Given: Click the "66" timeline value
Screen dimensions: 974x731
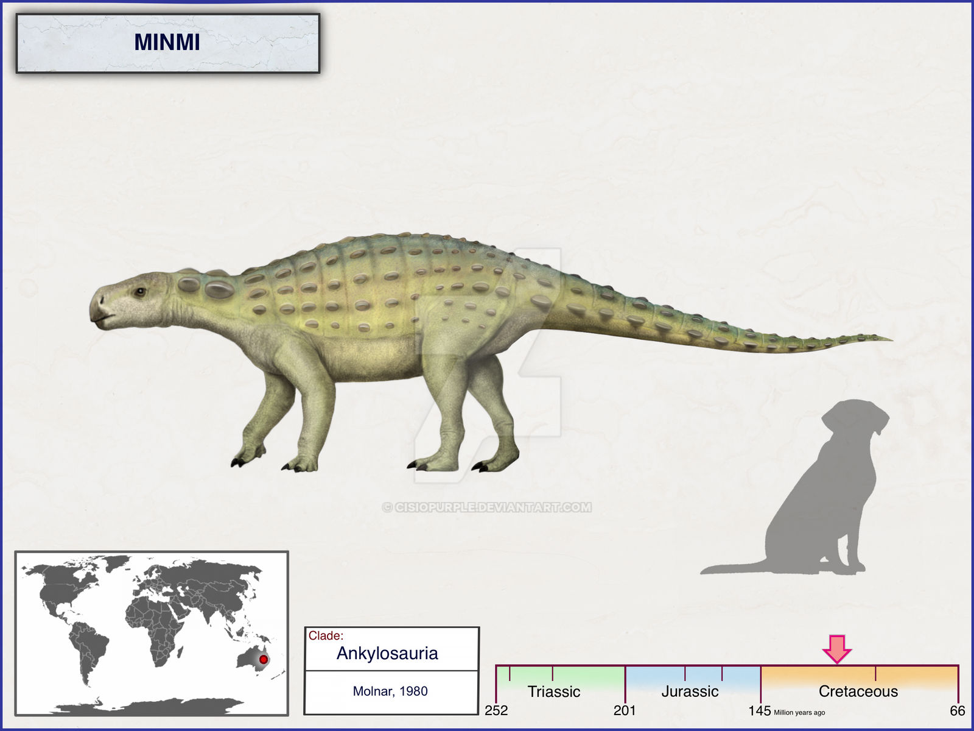Looking at the screenshot, I should [x=958, y=710].
